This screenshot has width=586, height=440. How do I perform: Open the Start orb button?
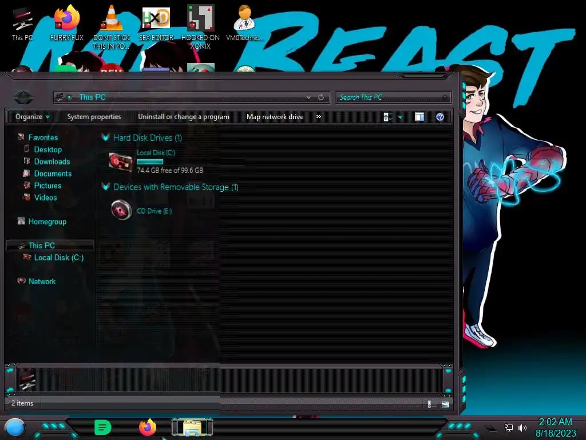[15, 427]
